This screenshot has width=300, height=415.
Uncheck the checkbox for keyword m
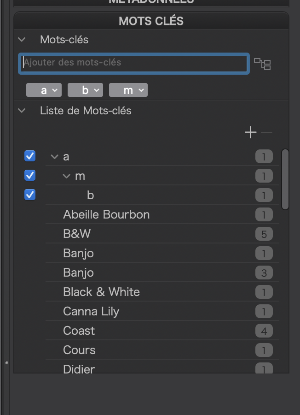30,176
